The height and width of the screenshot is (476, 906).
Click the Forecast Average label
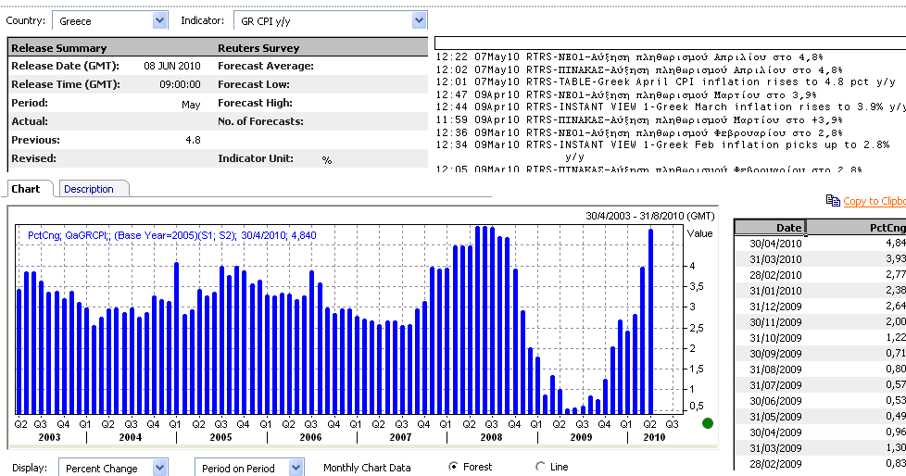tap(266, 66)
